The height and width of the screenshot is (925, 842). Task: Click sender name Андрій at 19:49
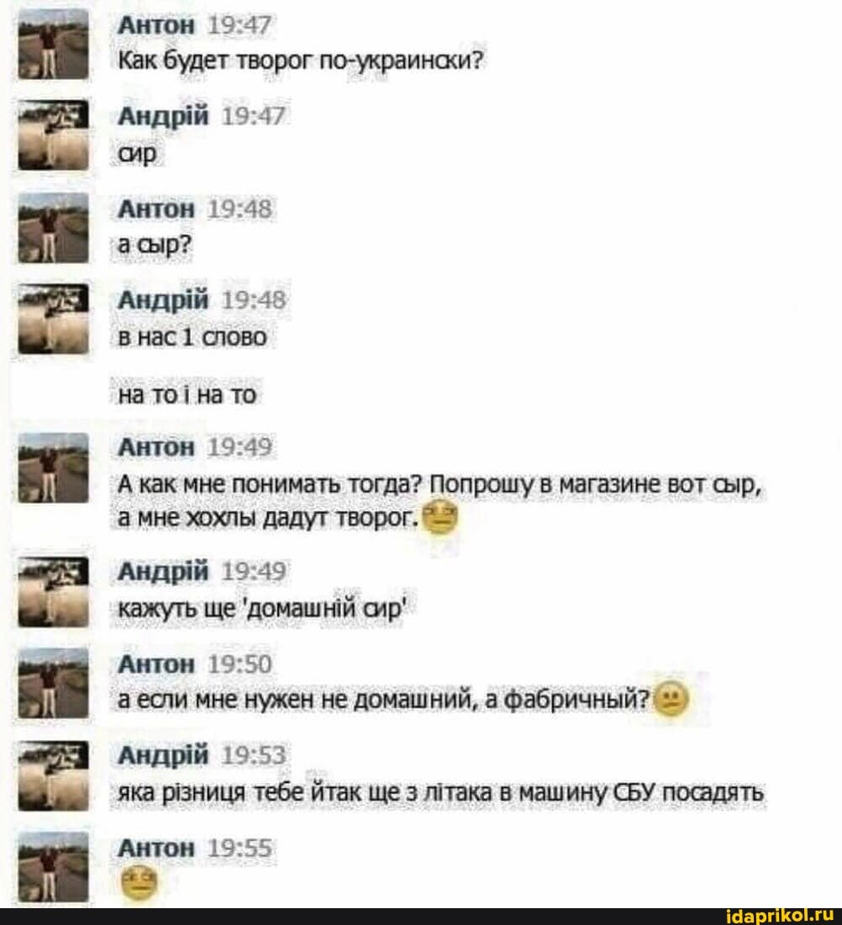(163, 571)
